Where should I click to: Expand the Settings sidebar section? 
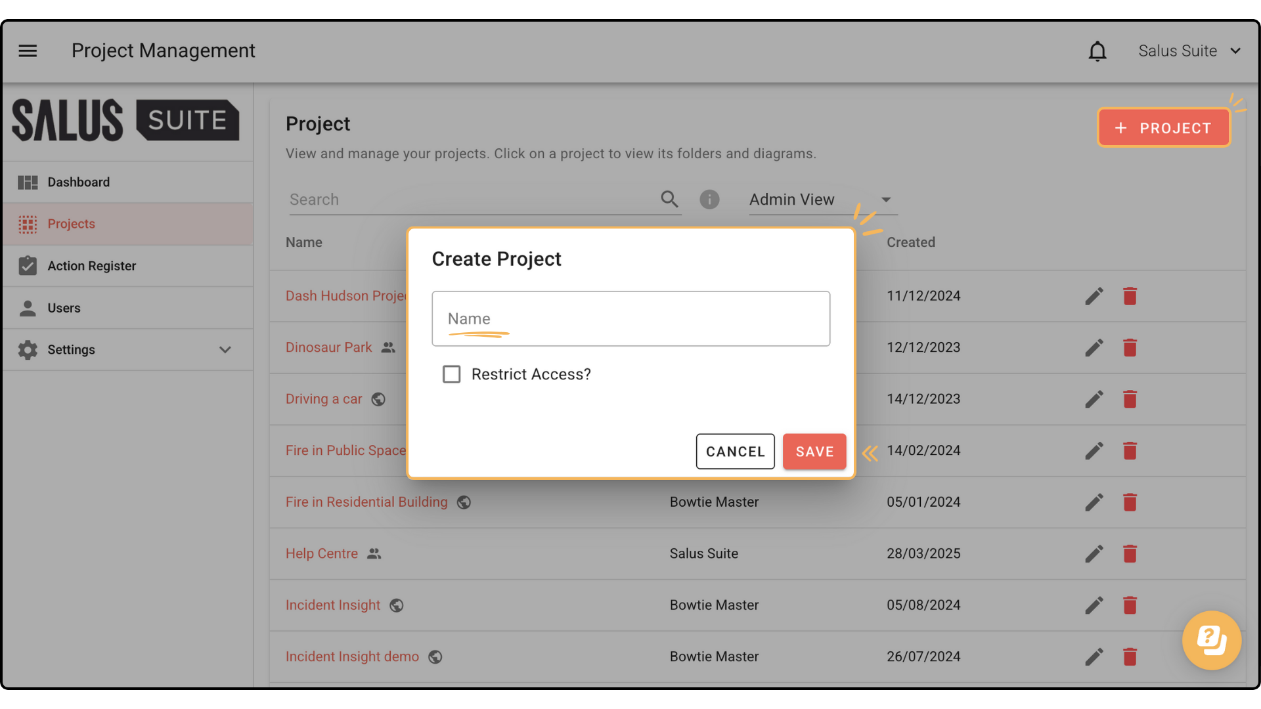tap(225, 350)
